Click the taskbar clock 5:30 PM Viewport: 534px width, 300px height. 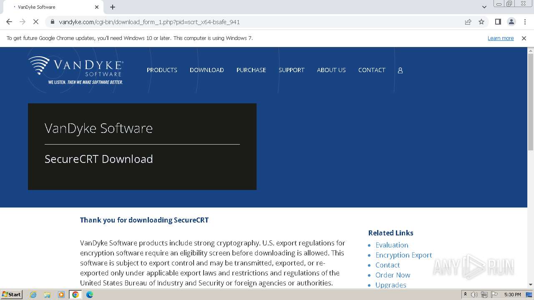(512, 295)
